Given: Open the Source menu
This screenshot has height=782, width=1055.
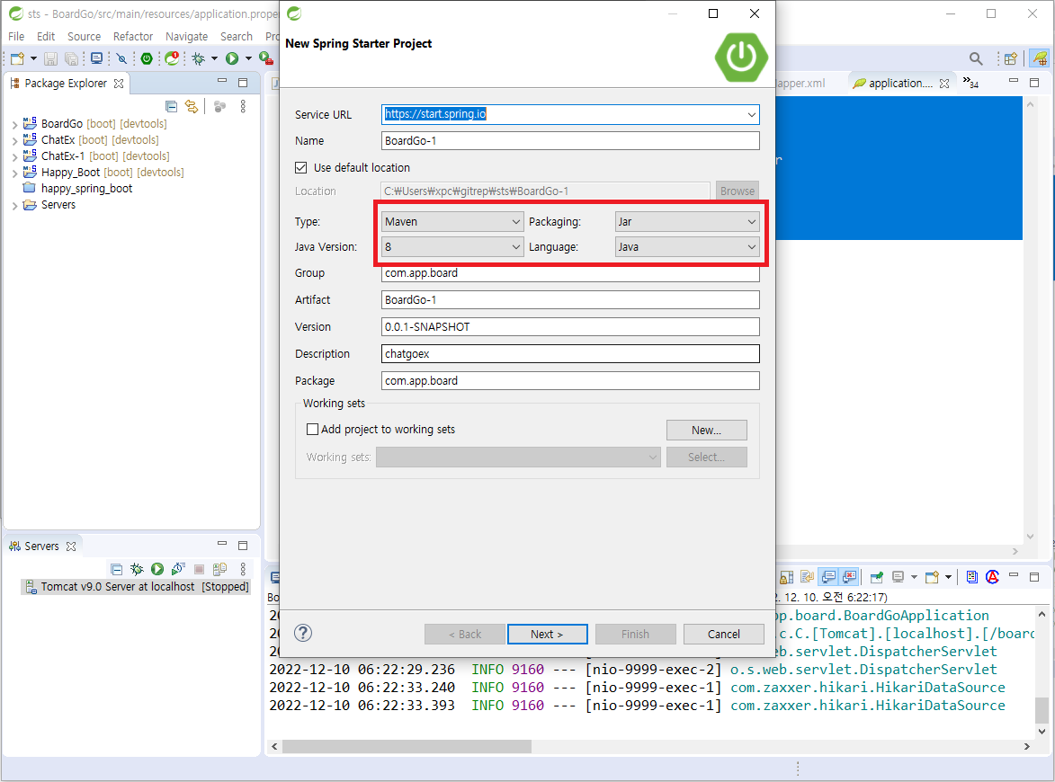Looking at the screenshot, I should pyautogui.click(x=85, y=36).
